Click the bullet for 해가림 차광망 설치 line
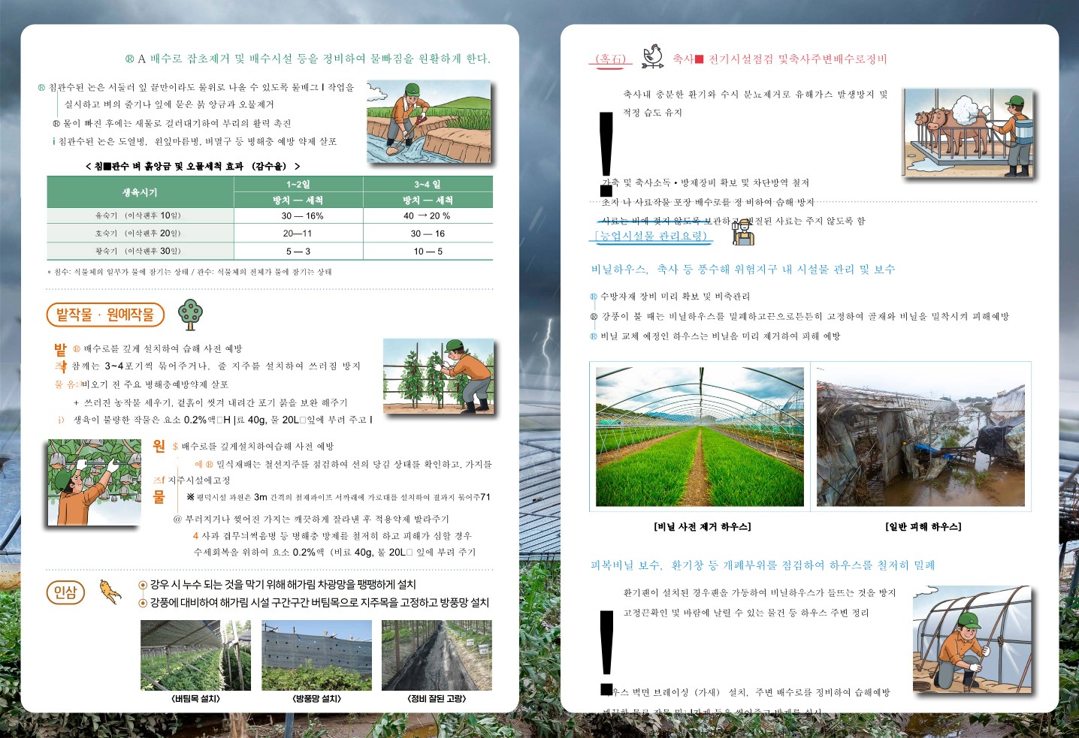The height and width of the screenshot is (738, 1079). coord(143,585)
